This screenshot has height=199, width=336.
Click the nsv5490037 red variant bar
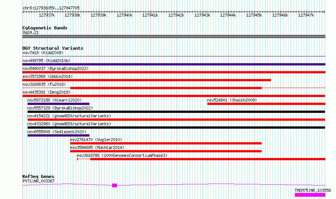click(x=174, y=72)
